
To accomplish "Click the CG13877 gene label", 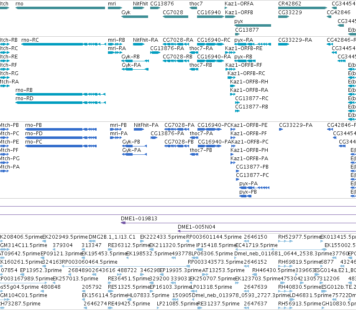I will tap(247, 30).
